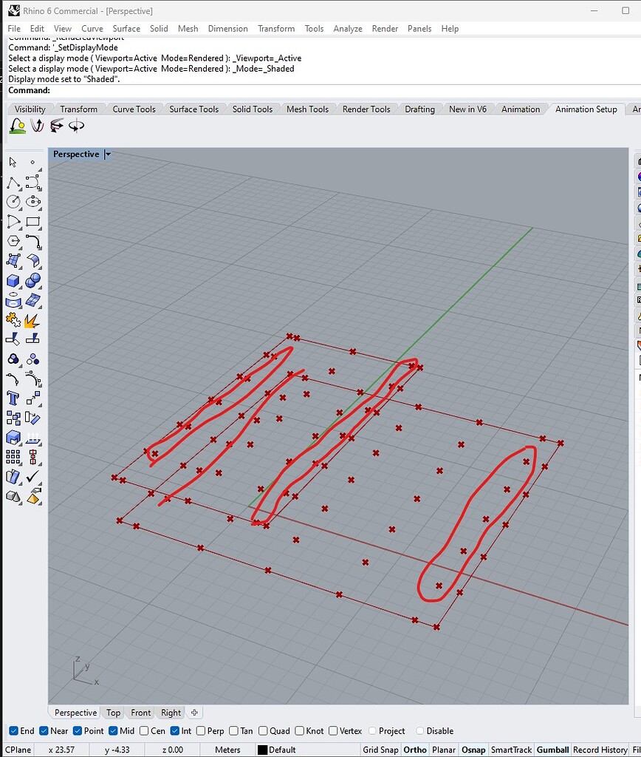The image size is (641, 757).
Task: Click the sun animation setup icon
Action: point(16,126)
